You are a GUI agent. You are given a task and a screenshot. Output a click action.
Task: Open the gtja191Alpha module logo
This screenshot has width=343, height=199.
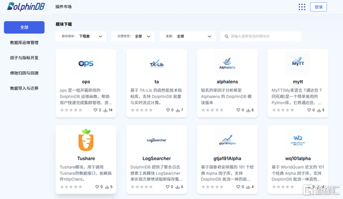[227, 140]
